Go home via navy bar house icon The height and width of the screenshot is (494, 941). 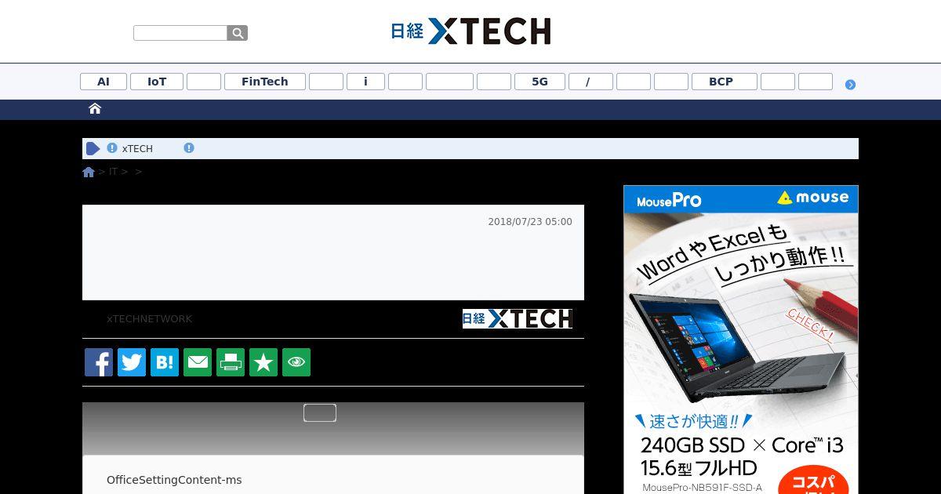point(95,109)
